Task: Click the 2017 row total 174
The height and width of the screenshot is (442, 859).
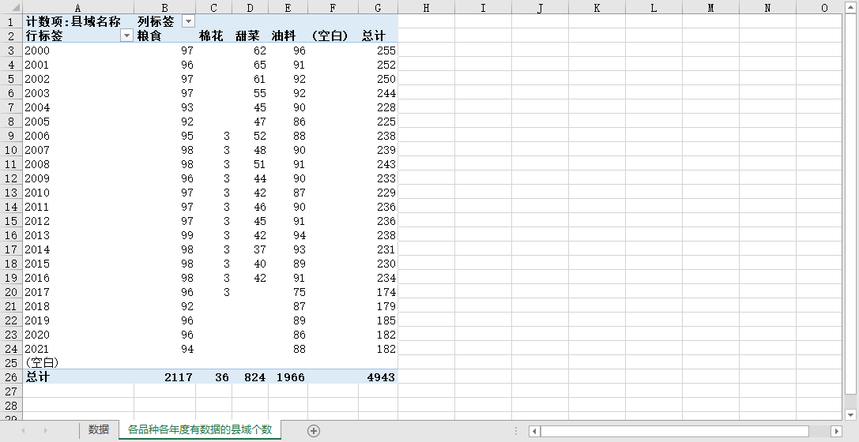Action: coord(378,292)
